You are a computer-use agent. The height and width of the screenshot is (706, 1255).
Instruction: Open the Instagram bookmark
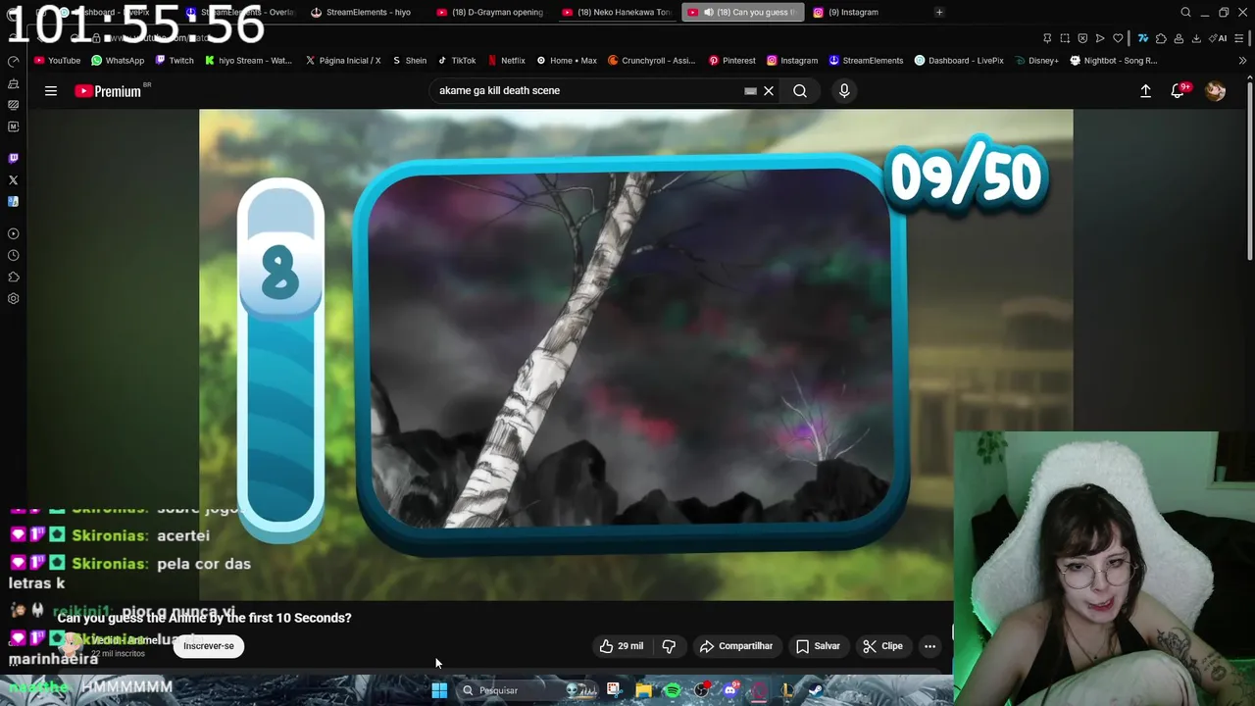point(792,61)
